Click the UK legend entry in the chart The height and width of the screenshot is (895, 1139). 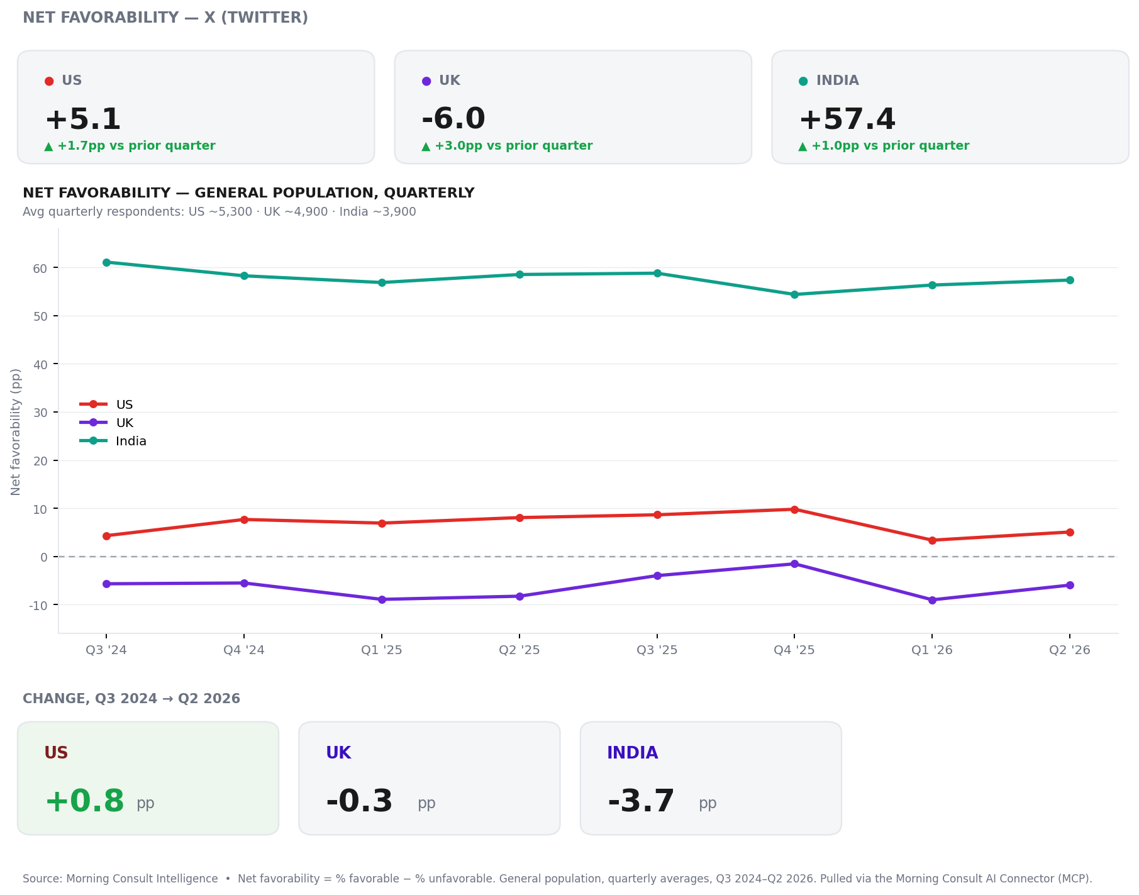tap(106, 423)
